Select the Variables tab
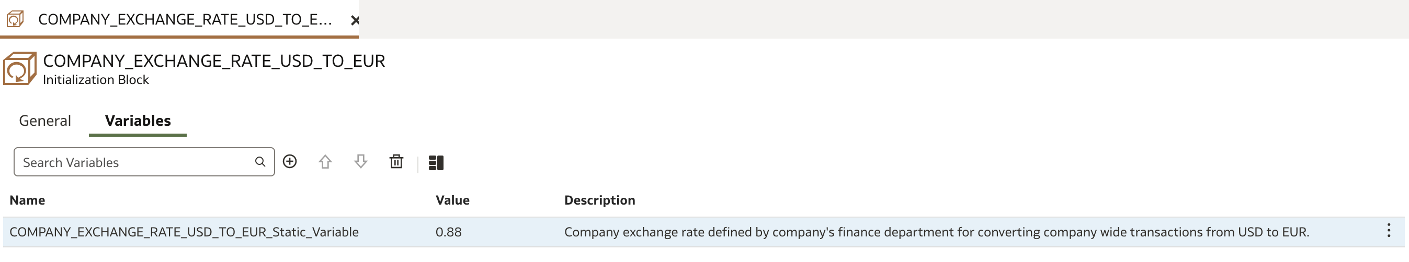Viewport: 1409px width, 262px height. [138, 121]
